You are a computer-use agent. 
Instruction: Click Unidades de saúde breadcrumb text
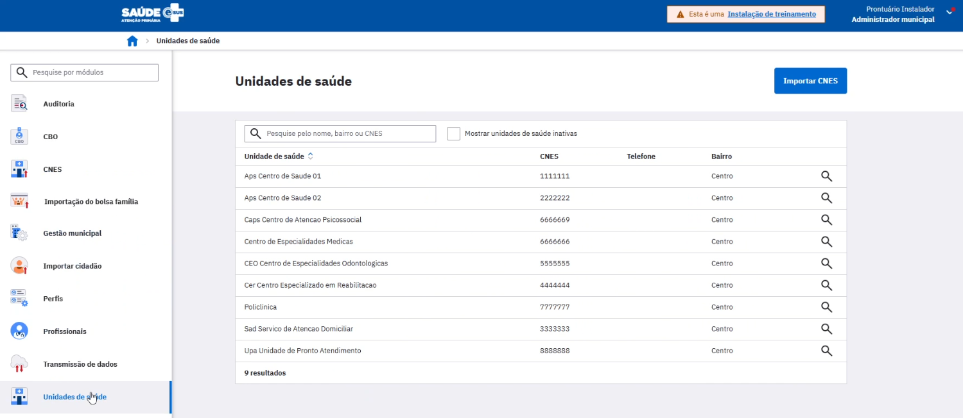tap(188, 40)
